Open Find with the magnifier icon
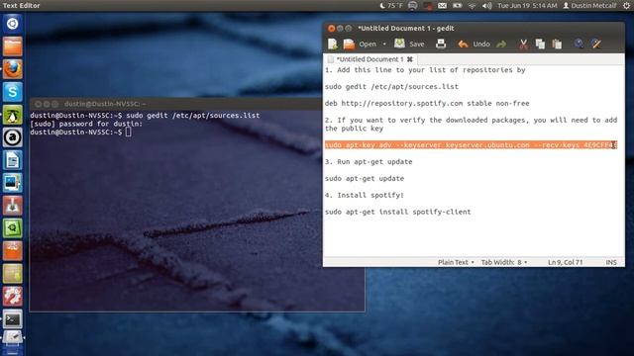The width and height of the screenshot is (634, 356). [x=579, y=44]
